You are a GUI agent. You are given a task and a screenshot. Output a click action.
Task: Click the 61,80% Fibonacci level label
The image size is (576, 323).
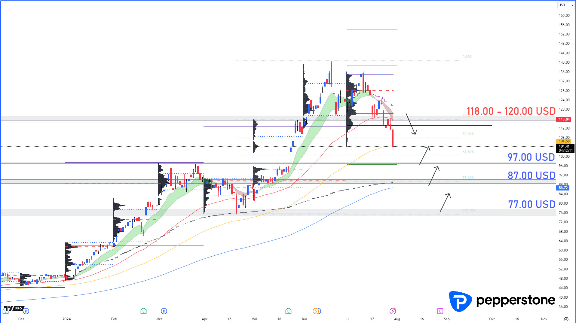[468, 152]
